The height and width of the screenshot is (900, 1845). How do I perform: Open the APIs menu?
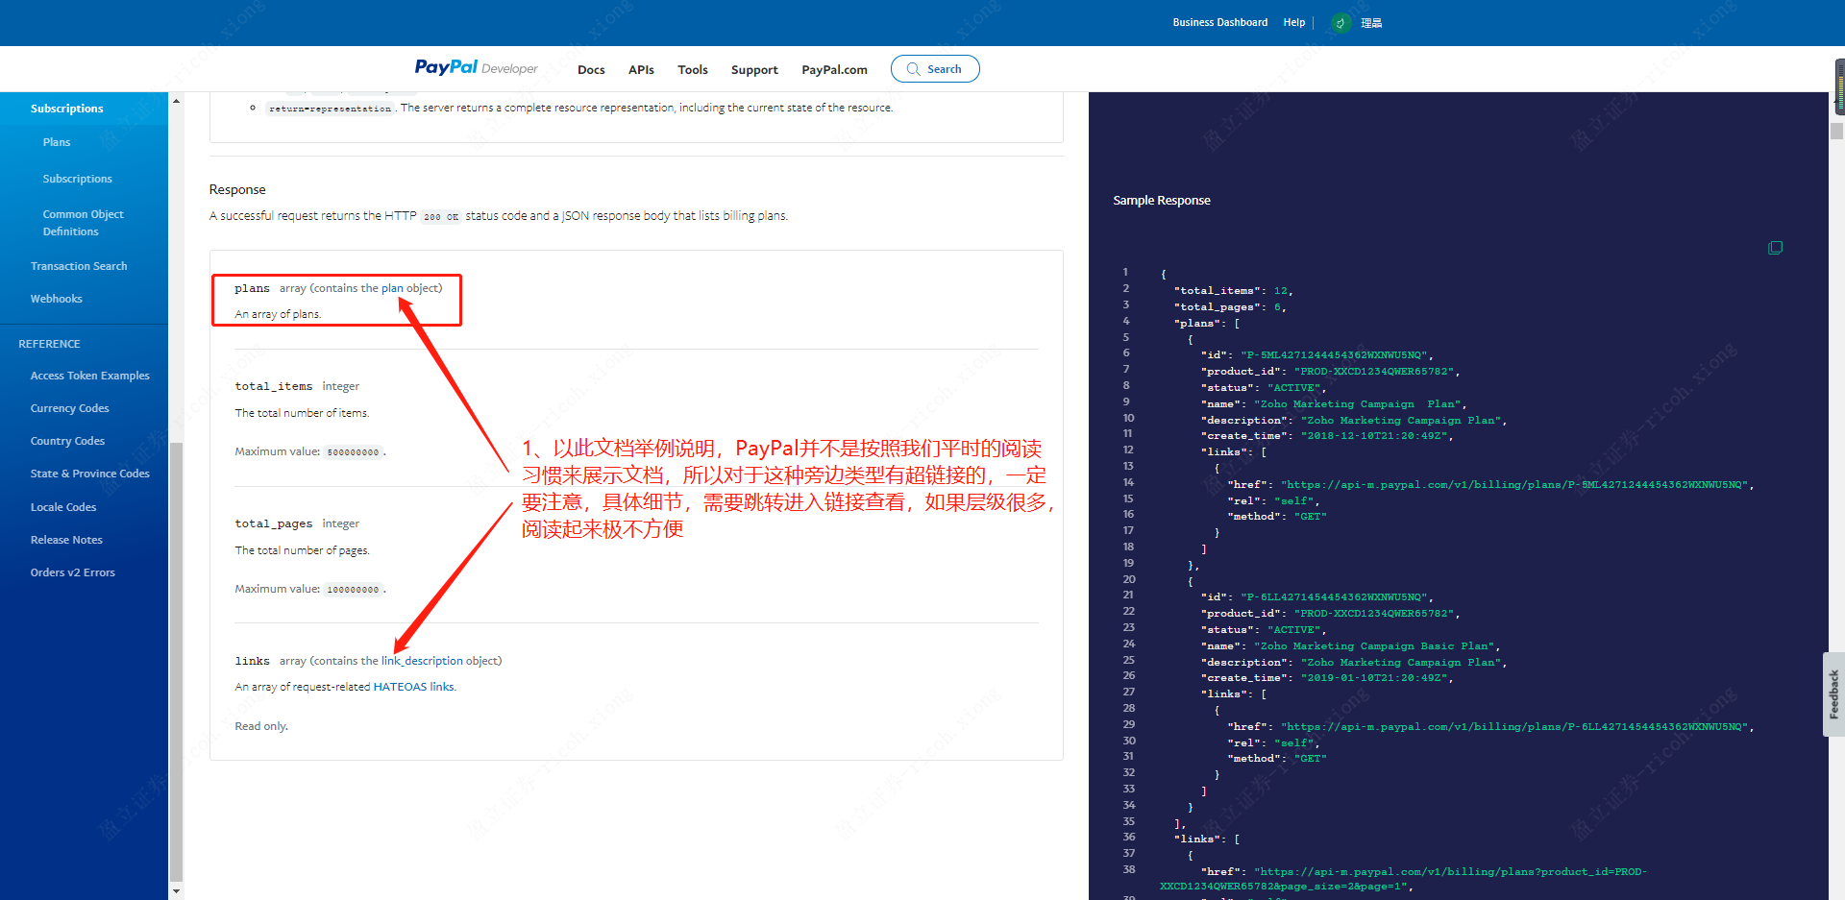pos(641,70)
